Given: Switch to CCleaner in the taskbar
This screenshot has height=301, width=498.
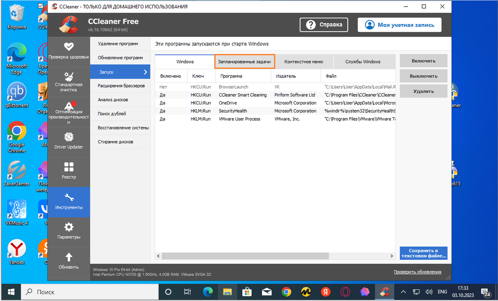Looking at the screenshot, I should pyautogui.click(x=385, y=292).
